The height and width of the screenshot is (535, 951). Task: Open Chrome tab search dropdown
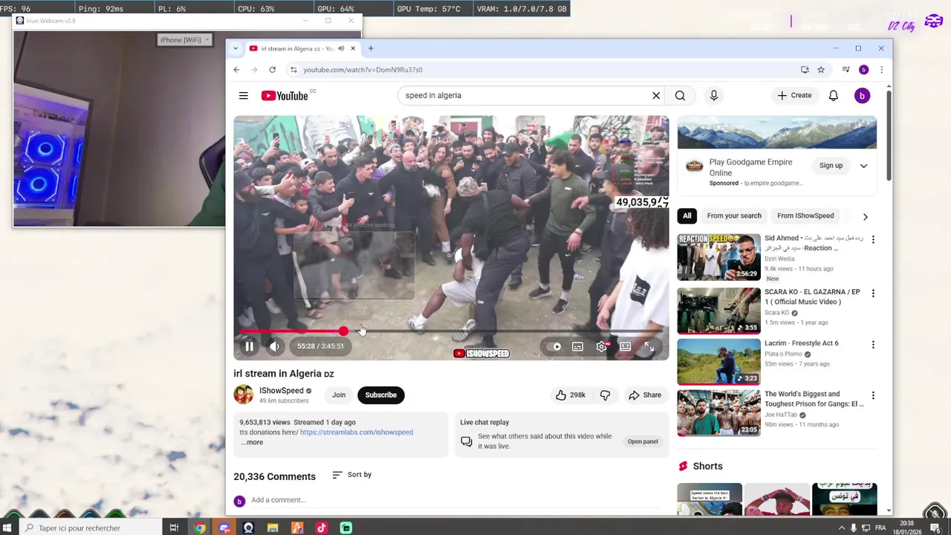coord(236,48)
